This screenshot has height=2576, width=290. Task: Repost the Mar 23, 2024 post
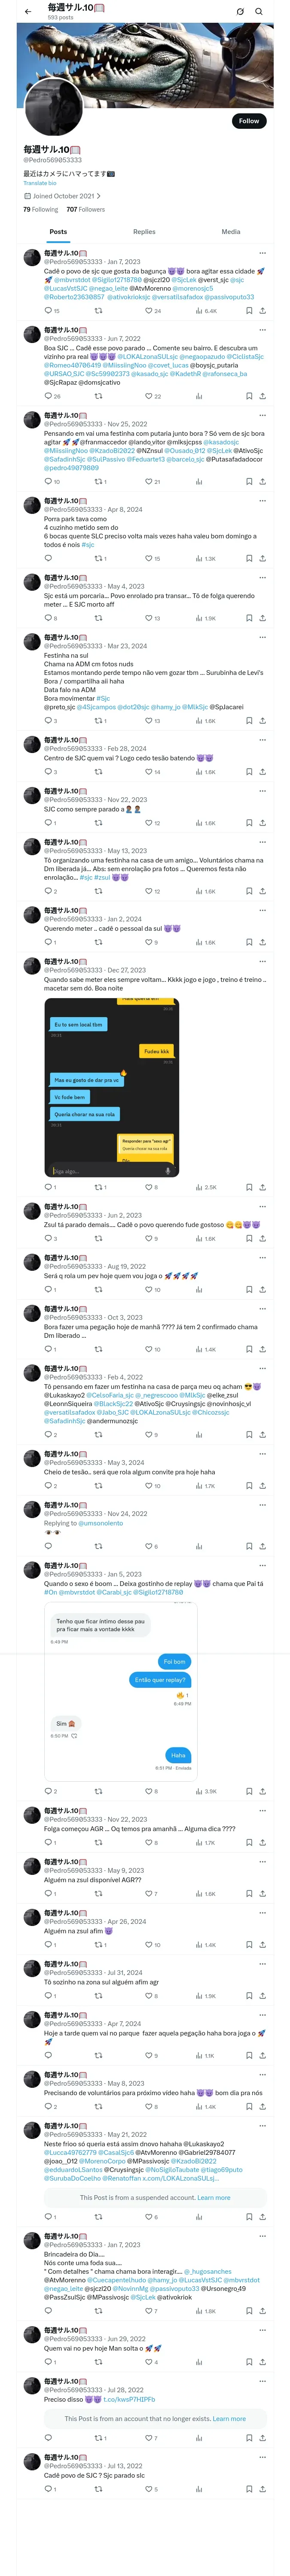(x=99, y=721)
